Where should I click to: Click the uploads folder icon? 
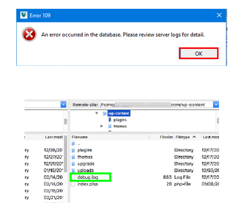tap(73, 170)
